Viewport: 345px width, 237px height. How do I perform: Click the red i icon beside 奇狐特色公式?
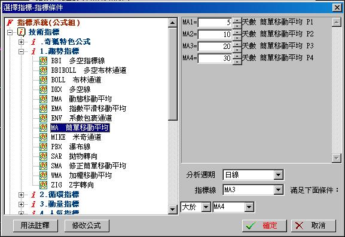[33, 42]
